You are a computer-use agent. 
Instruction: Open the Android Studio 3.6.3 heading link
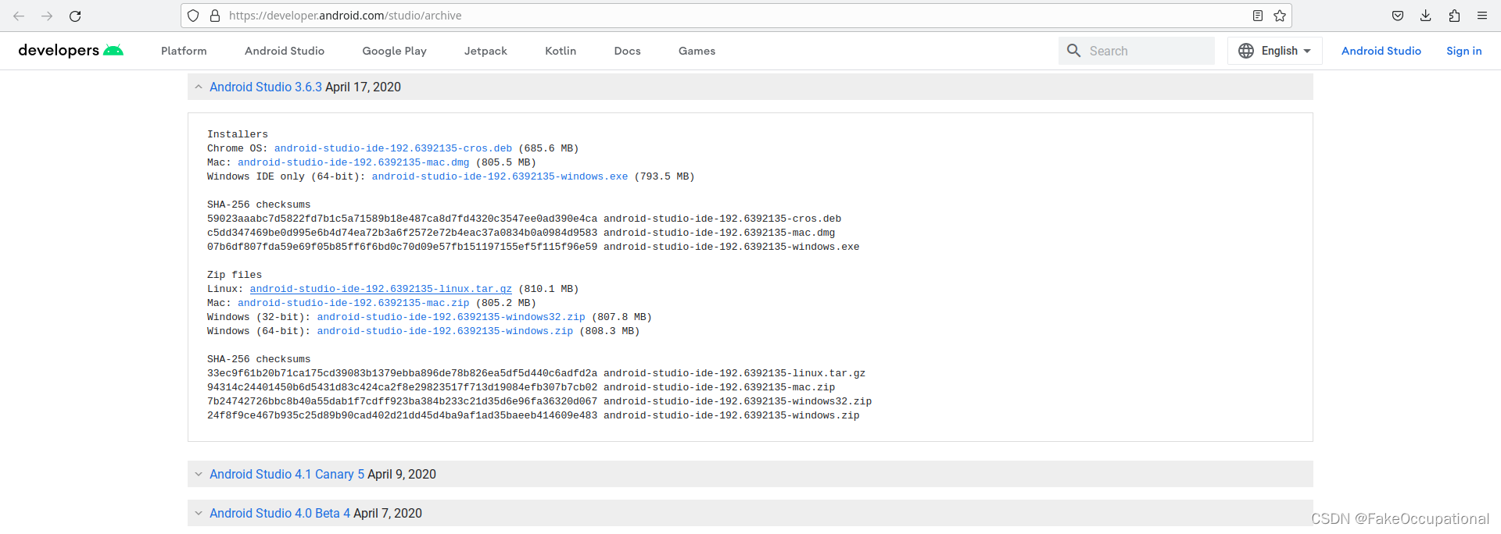[266, 87]
